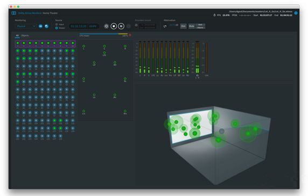The width and height of the screenshot is (308, 196).
Task: Select the Master source radio button
Action: pos(57,28)
